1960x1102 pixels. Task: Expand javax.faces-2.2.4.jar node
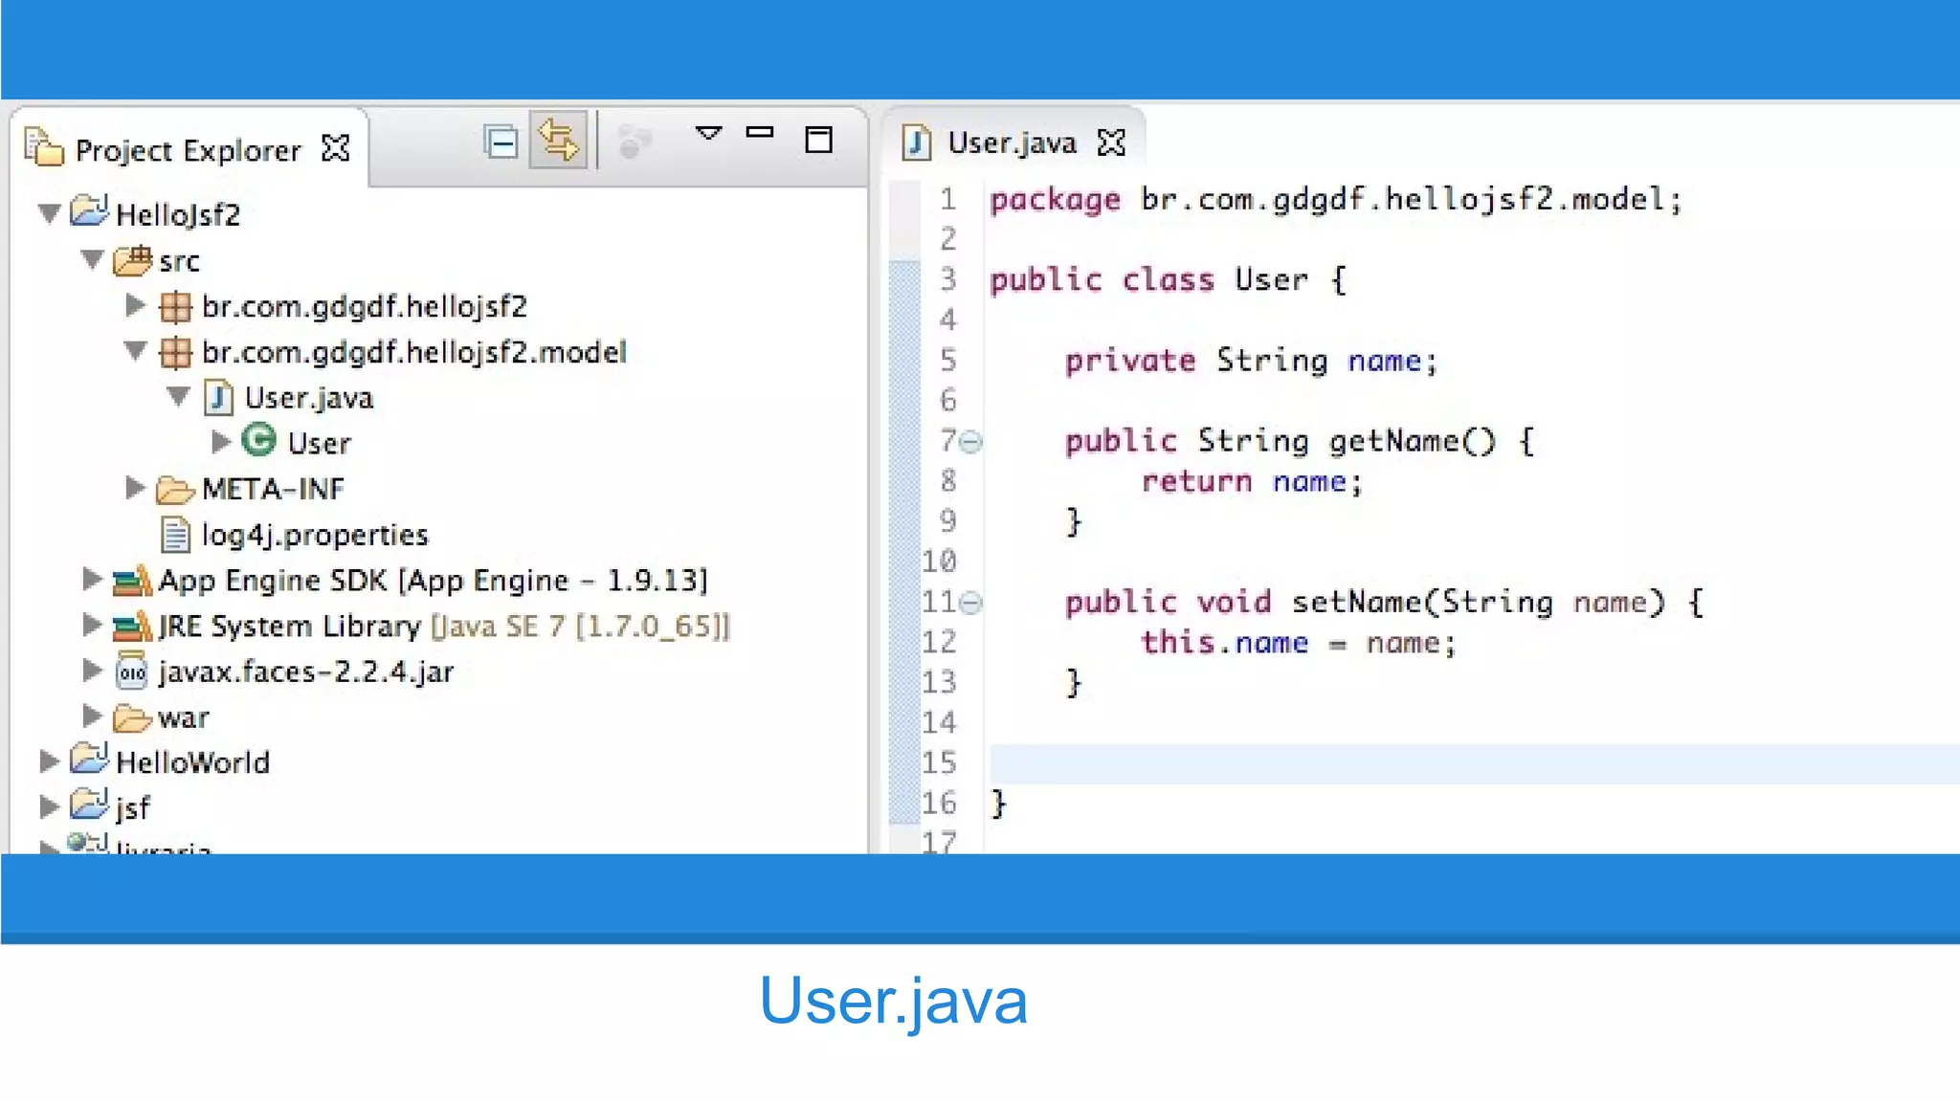coord(92,671)
